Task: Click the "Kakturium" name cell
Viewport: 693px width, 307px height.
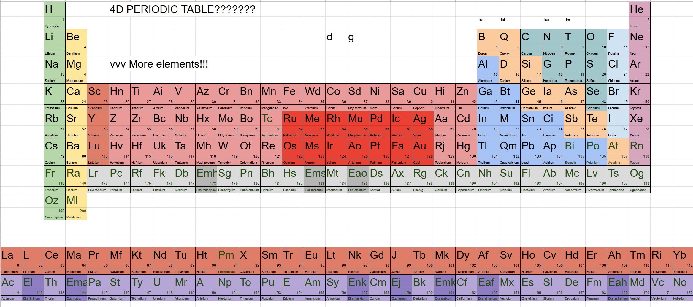Action: [x=141, y=272]
